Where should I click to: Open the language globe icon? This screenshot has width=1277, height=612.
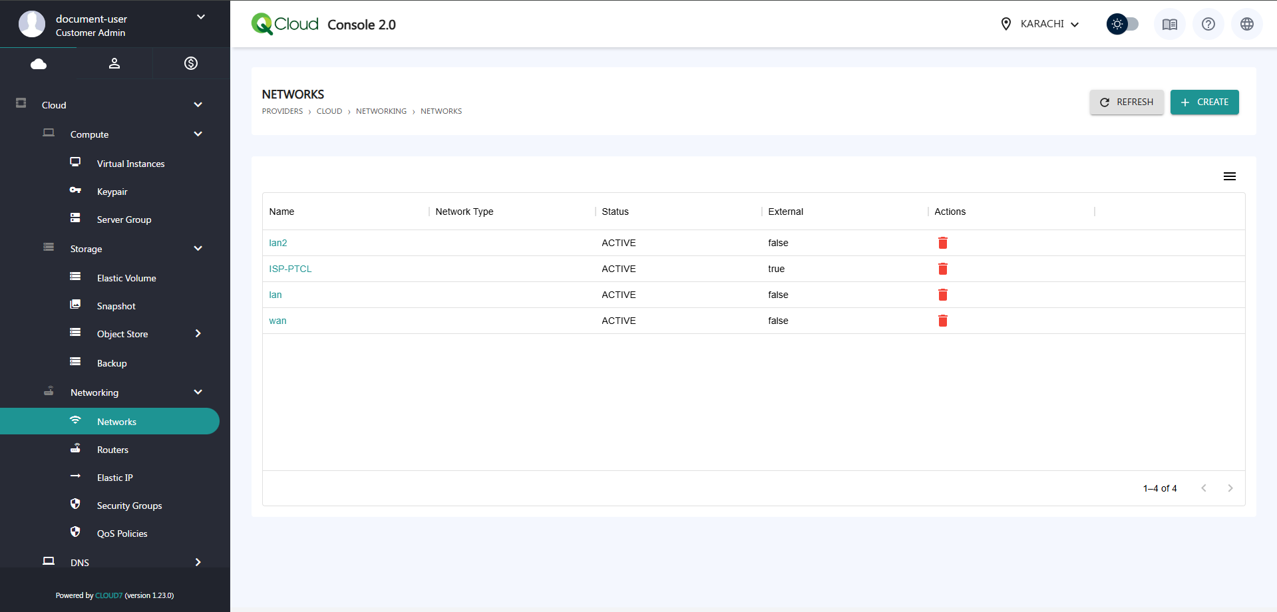[1246, 25]
